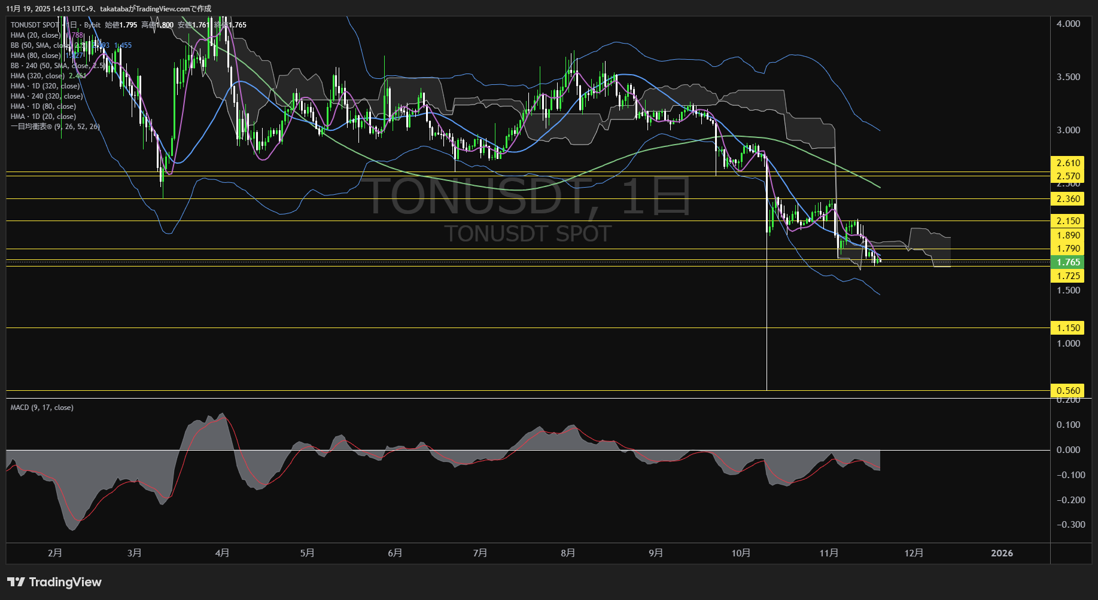This screenshot has height=600, width=1098.
Task: Select the Ichimoku (9, 26, 52, 26) legend
Action: click(x=55, y=127)
